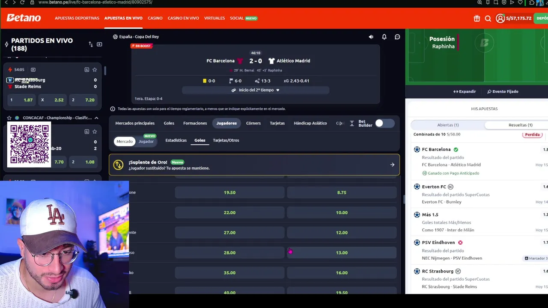
Task: Click the BB Boost badge
Action: pyautogui.click(x=141, y=46)
